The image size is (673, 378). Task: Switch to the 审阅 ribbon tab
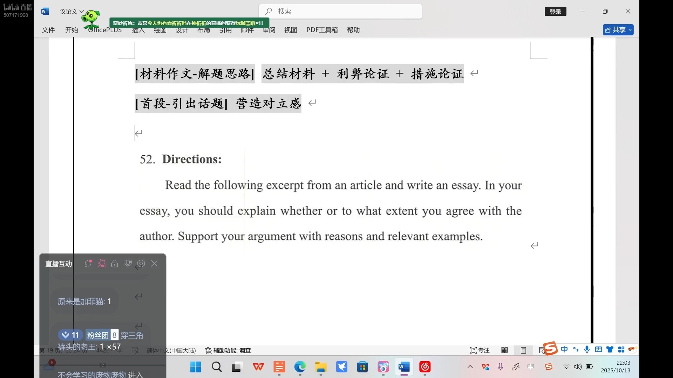(x=268, y=30)
